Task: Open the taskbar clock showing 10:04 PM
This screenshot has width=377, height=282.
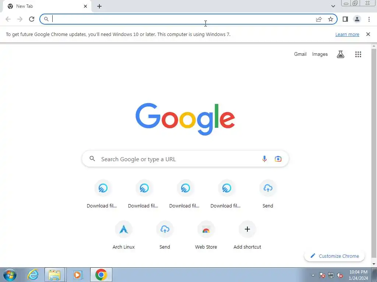Action: [x=358, y=275]
